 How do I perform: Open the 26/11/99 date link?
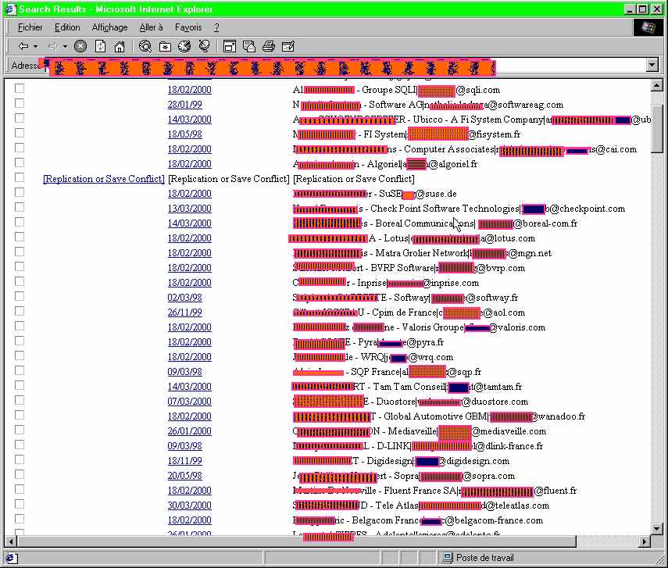[x=184, y=313]
